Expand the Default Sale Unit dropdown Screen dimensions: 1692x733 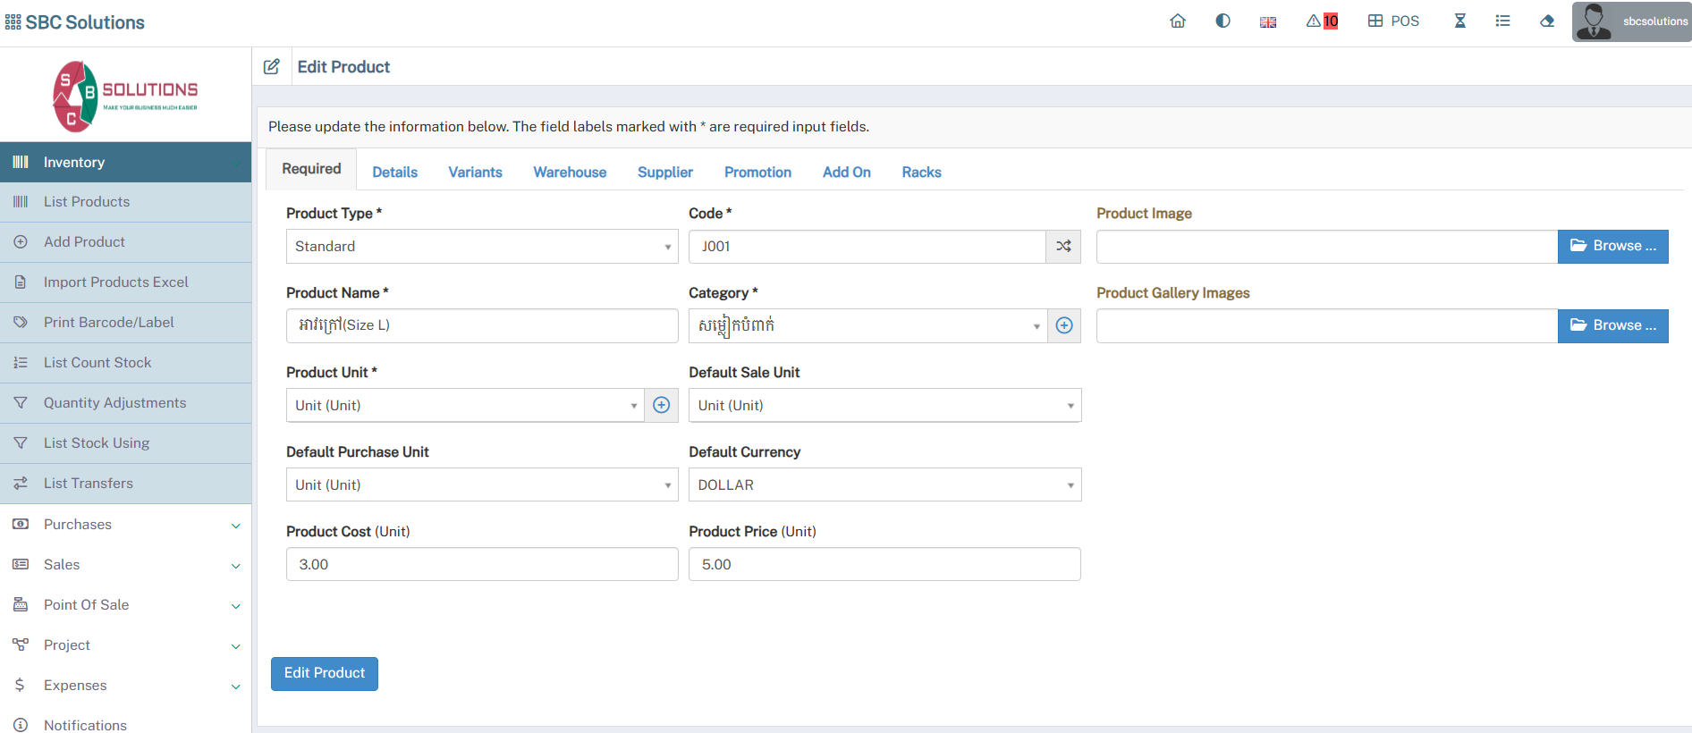[x=884, y=406]
